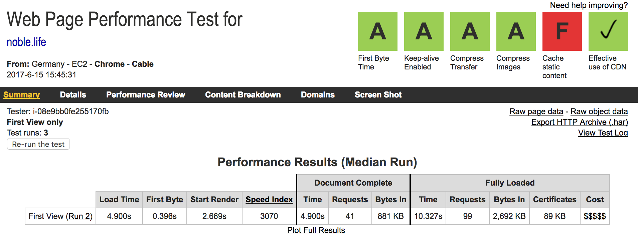The width and height of the screenshot is (638, 241).
Task: Click the Load Time column header
Action: (119, 200)
